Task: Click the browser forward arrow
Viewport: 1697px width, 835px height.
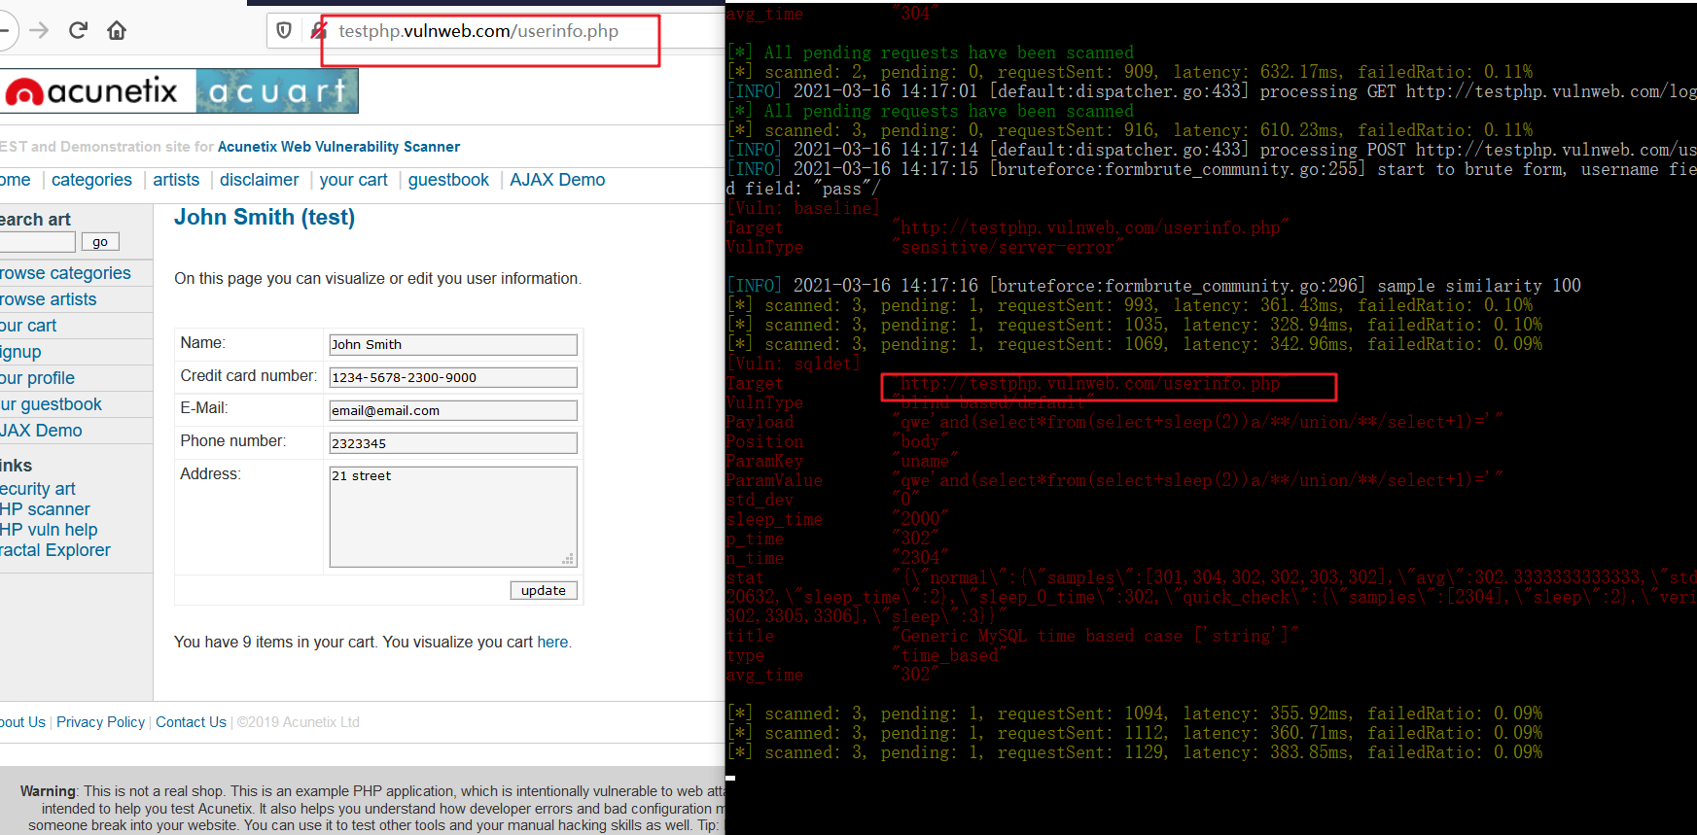Action: [39, 30]
